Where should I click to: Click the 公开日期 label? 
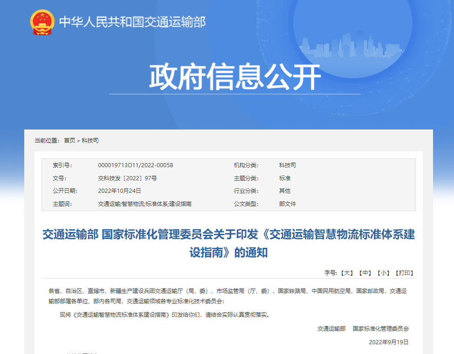click(65, 191)
